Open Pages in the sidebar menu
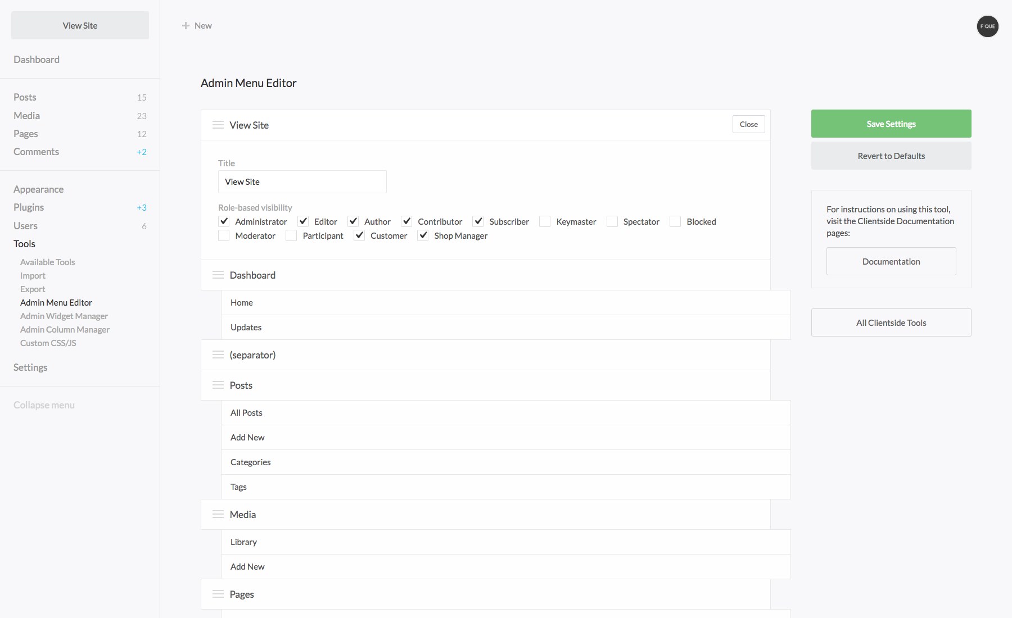1012x618 pixels. click(x=26, y=133)
